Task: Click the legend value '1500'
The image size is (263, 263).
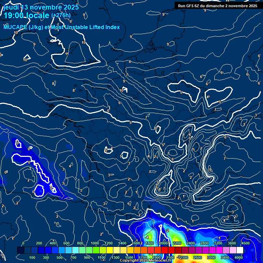Action: tap(129, 258)
